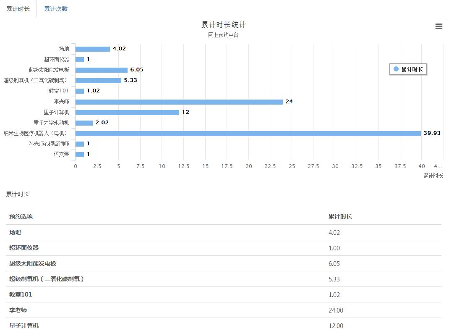The height and width of the screenshot is (331, 462).
Task: Click table value 4.02
Action: (334, 233)
